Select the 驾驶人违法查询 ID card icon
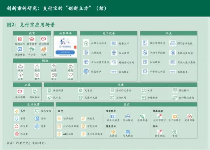The image size is (210, 150). 173,62
